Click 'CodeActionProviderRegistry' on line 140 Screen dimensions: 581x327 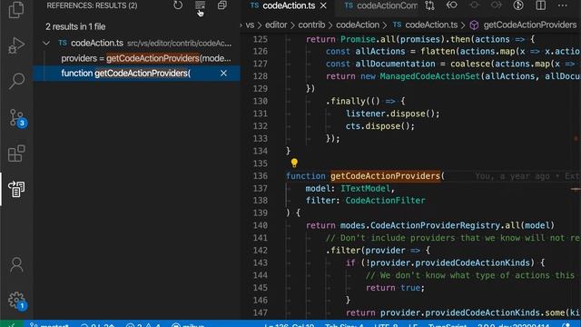coord(435,225)
